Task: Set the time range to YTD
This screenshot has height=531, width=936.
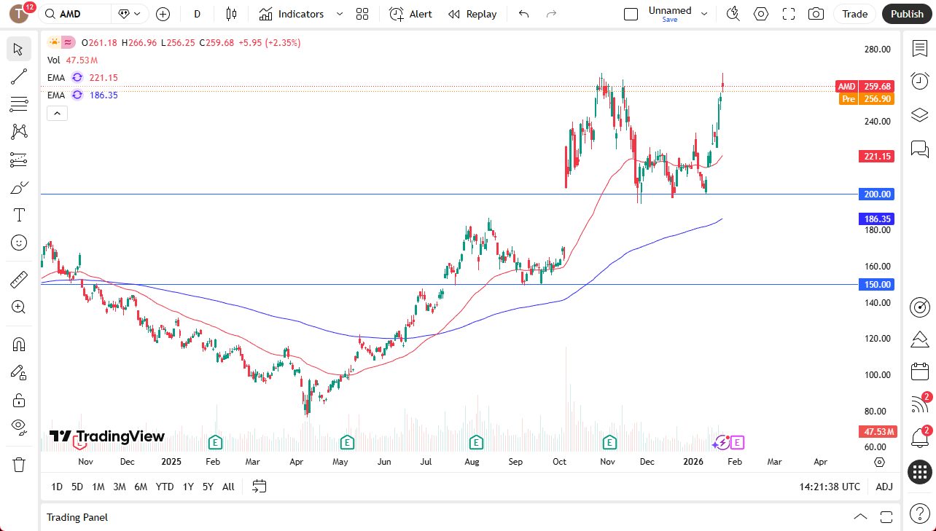Action: [x=165, y=487]
